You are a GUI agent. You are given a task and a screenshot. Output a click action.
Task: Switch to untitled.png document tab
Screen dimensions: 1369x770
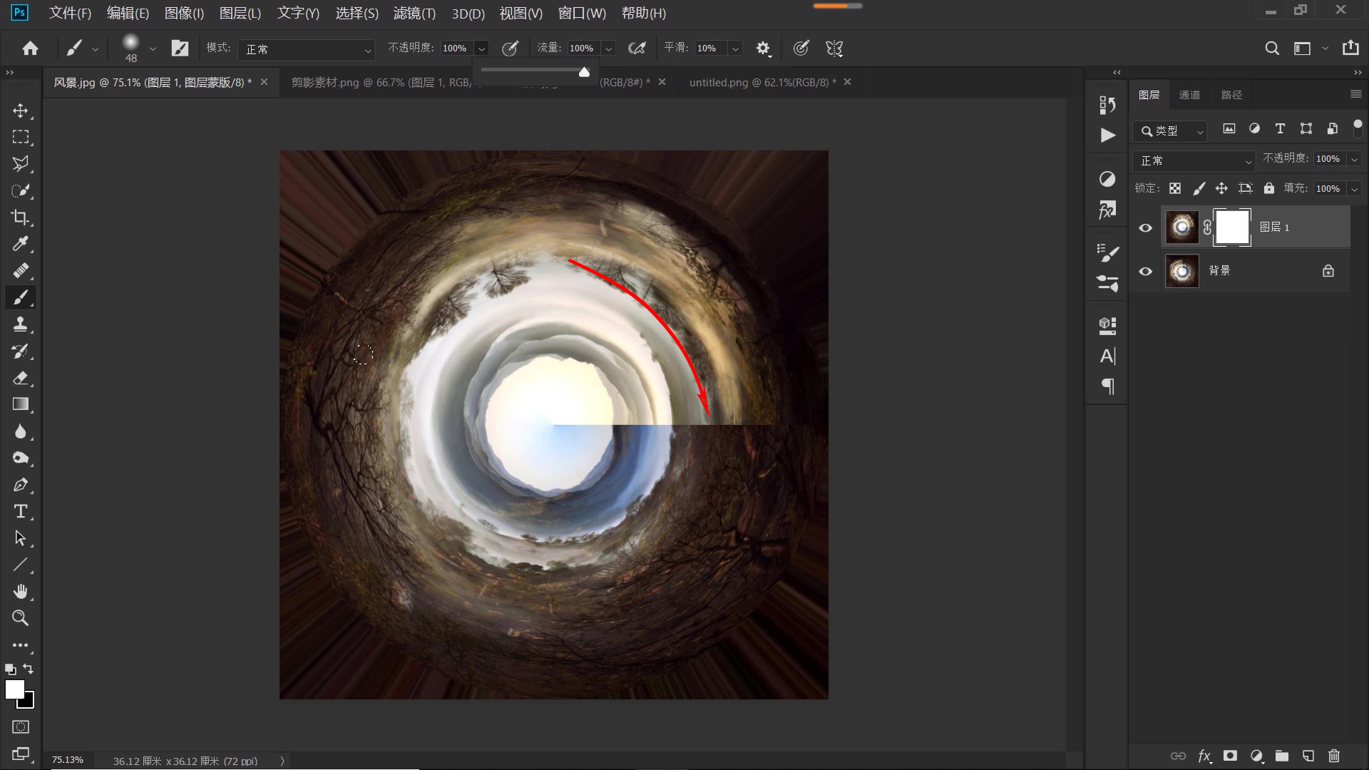762,83
